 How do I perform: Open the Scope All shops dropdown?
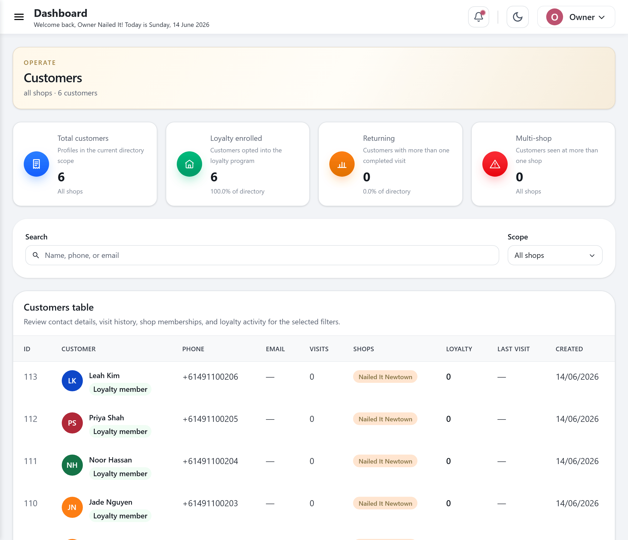point(555,255)
